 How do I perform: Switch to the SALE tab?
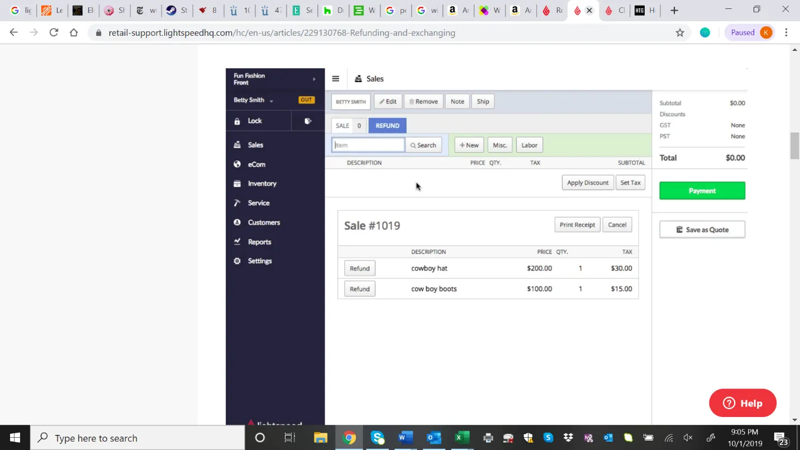click(349, 126)
